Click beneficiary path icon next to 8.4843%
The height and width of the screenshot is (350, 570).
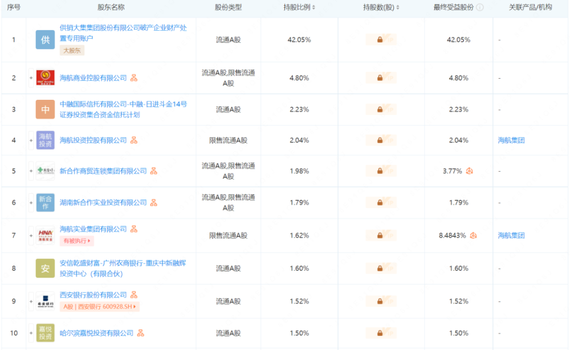click(473, 235)
